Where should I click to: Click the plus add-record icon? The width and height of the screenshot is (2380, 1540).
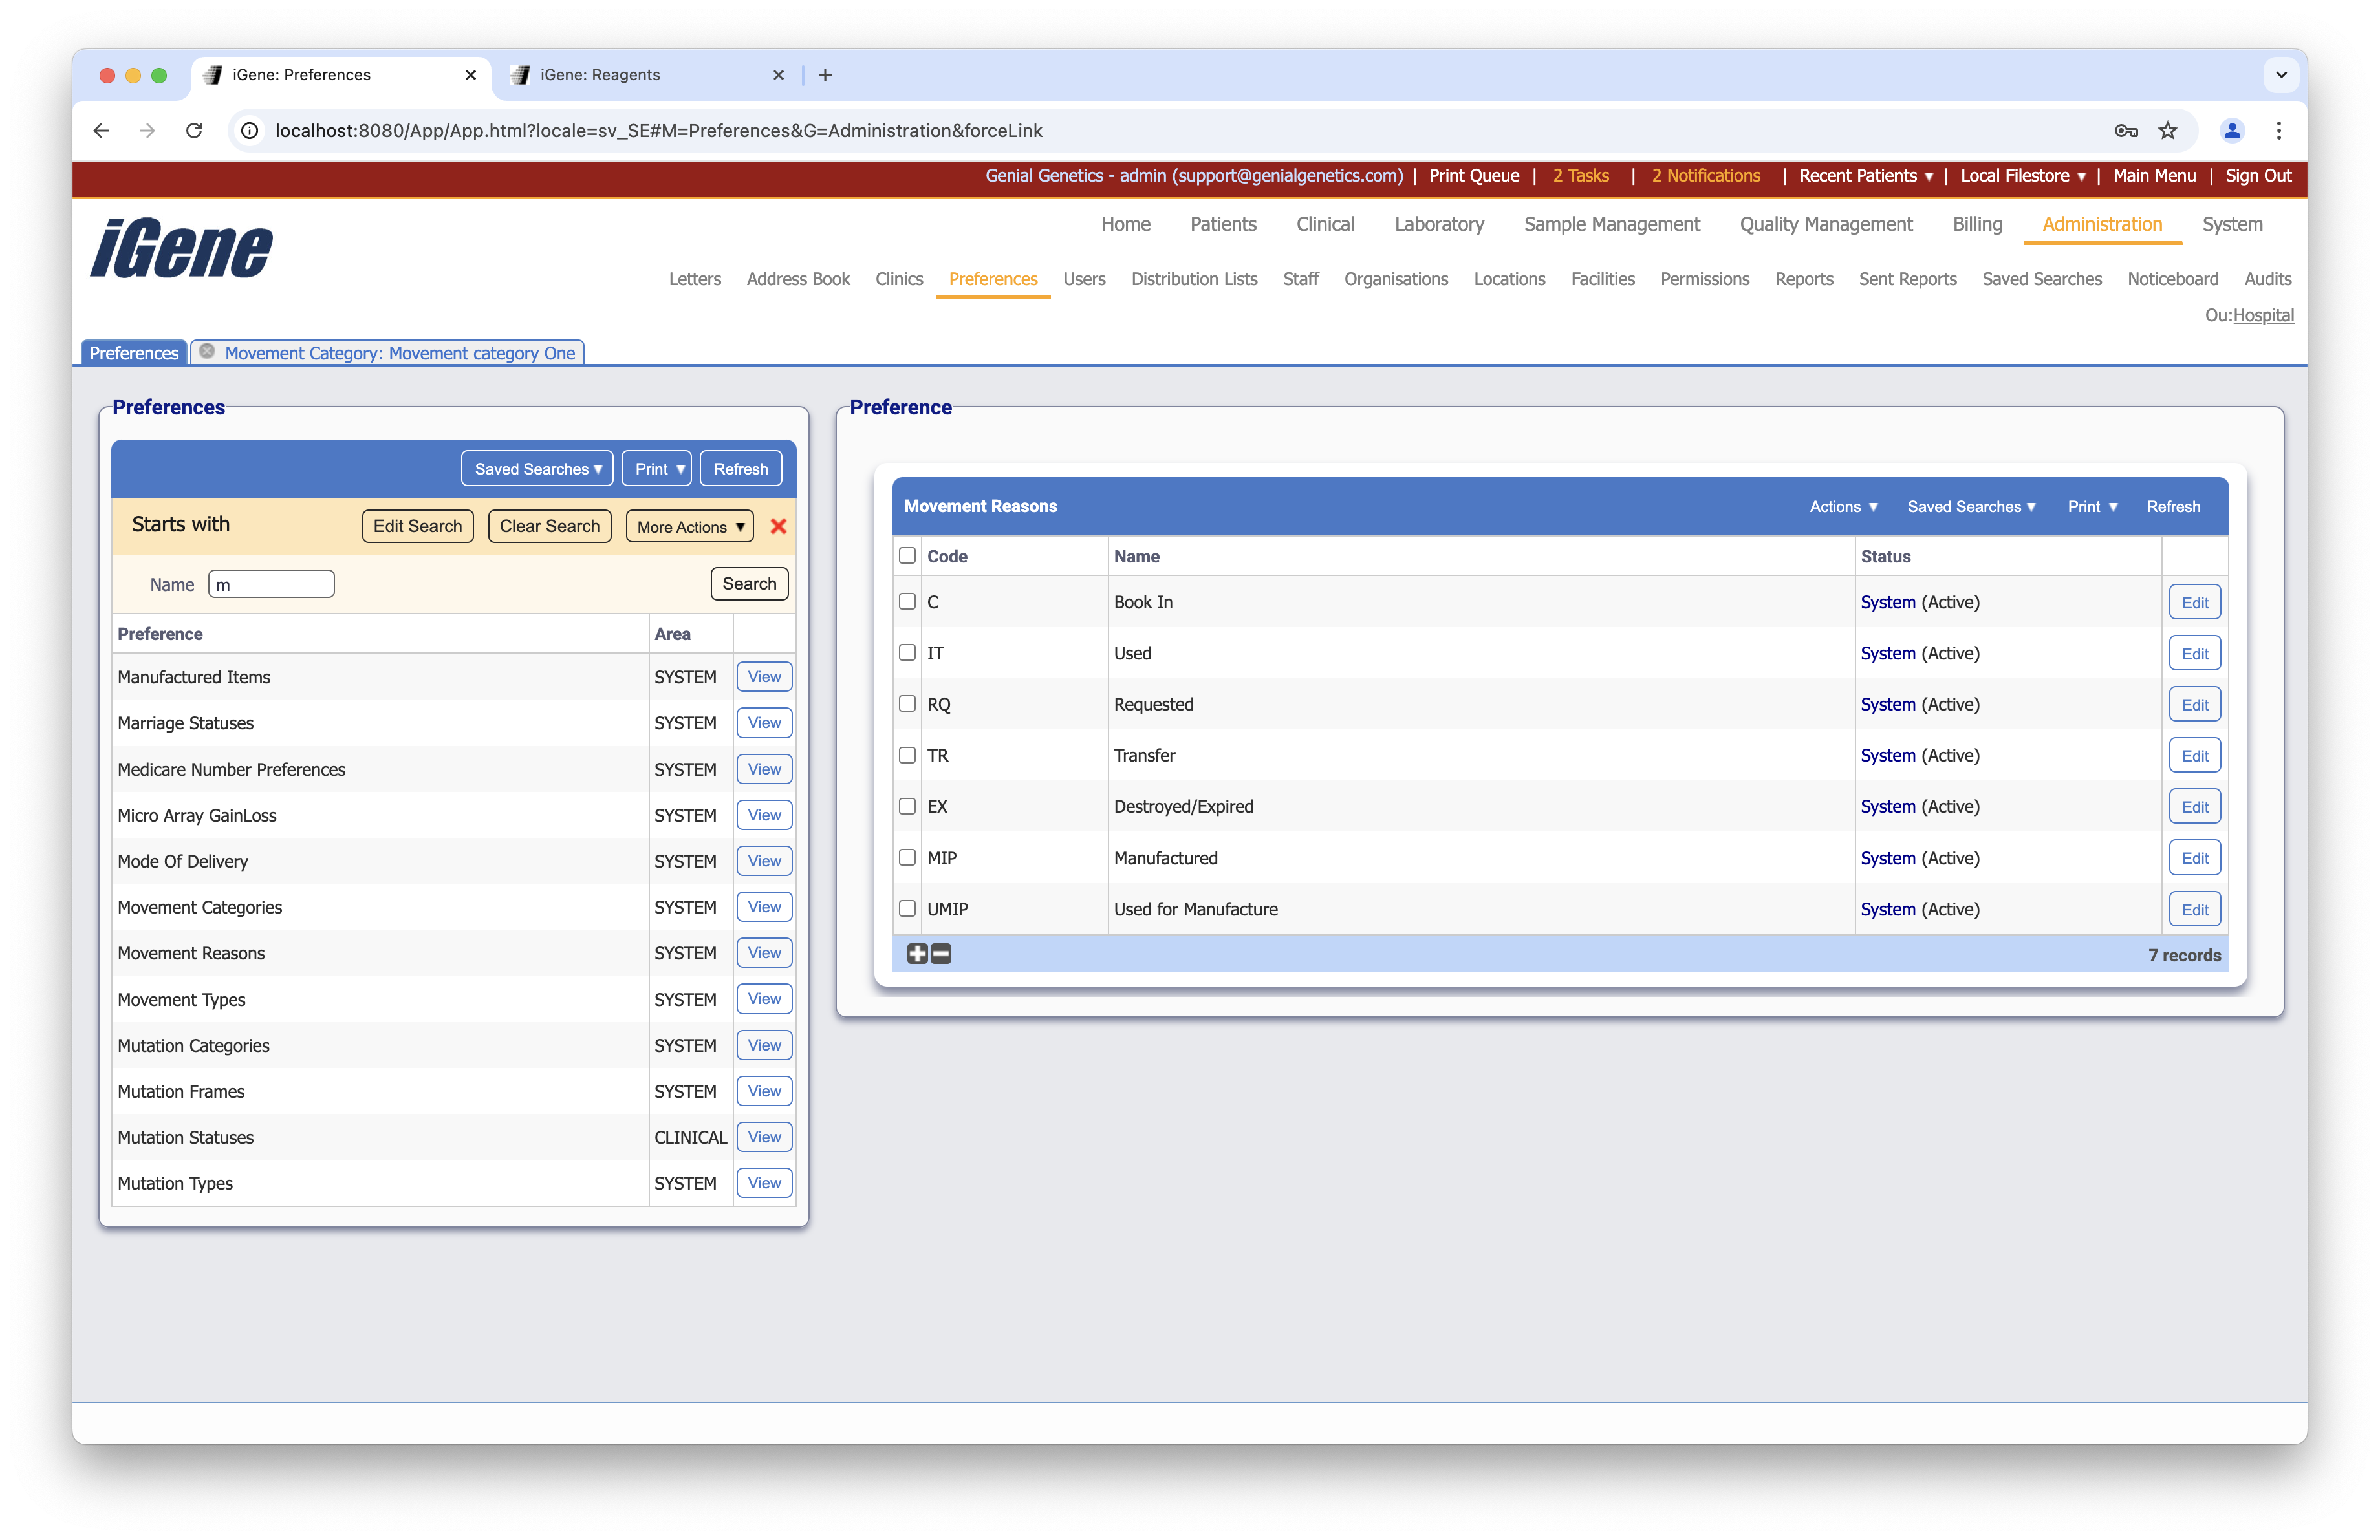pos(917,954)
